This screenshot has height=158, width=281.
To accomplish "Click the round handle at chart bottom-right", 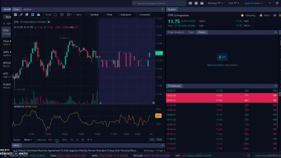I will point(153,103).
